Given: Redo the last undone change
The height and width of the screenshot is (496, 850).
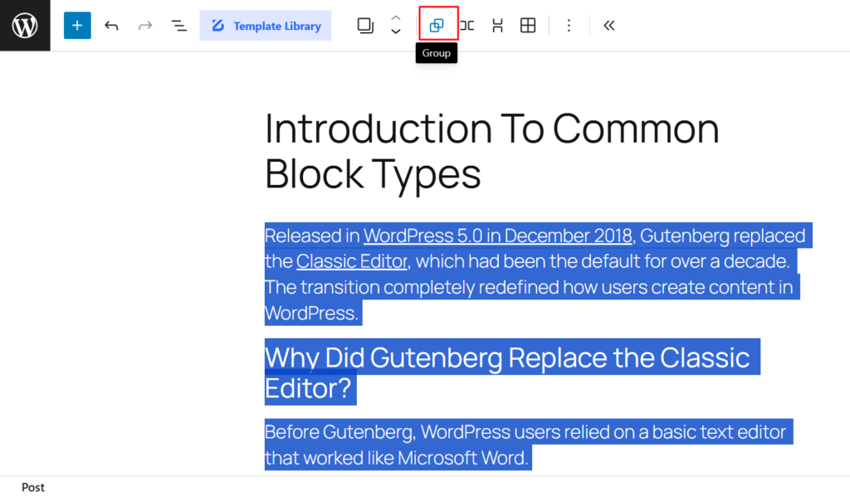Looking at the screenshot, I should (x=145, y=26).
